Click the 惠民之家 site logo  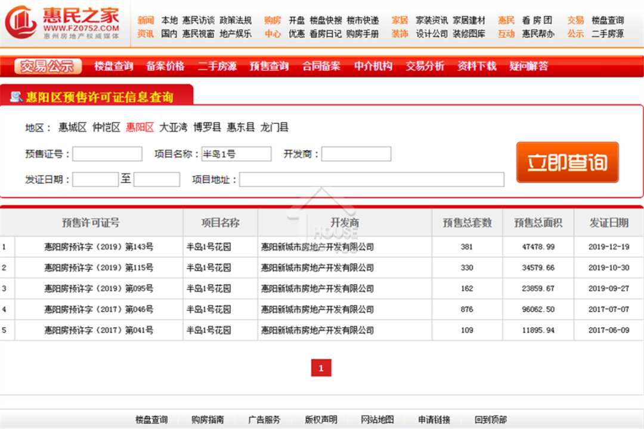63,23
